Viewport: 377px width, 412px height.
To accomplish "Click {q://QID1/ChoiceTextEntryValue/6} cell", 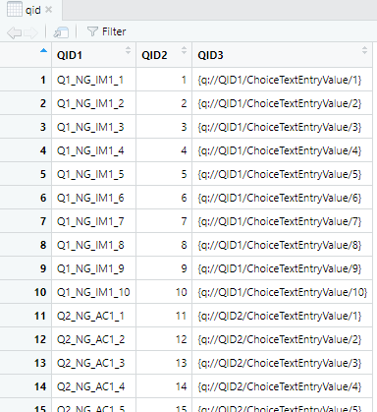I will [282, 198].
